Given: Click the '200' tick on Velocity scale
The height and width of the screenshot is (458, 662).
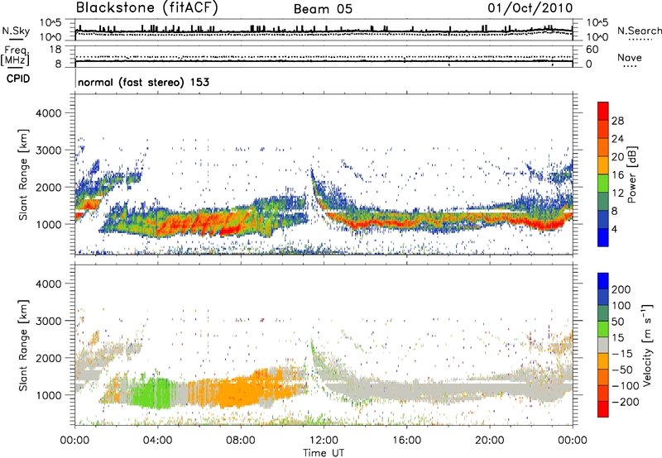Looking at the screenshot, I should point(621,289).
